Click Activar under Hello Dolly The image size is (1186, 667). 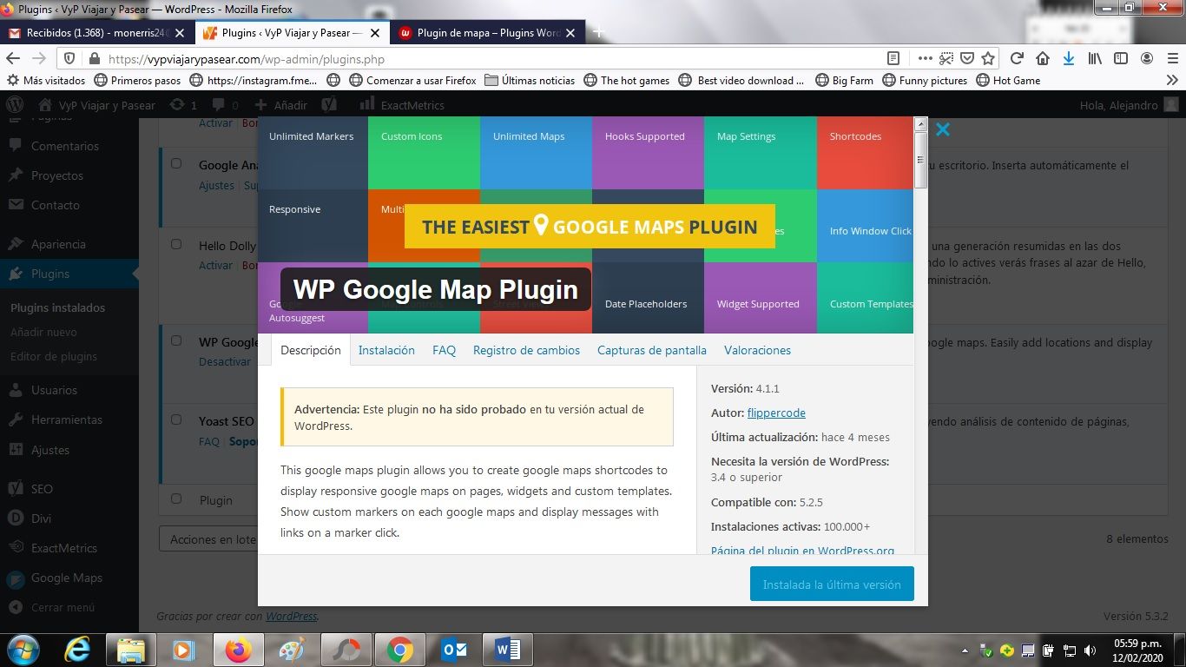pos(215,265)
